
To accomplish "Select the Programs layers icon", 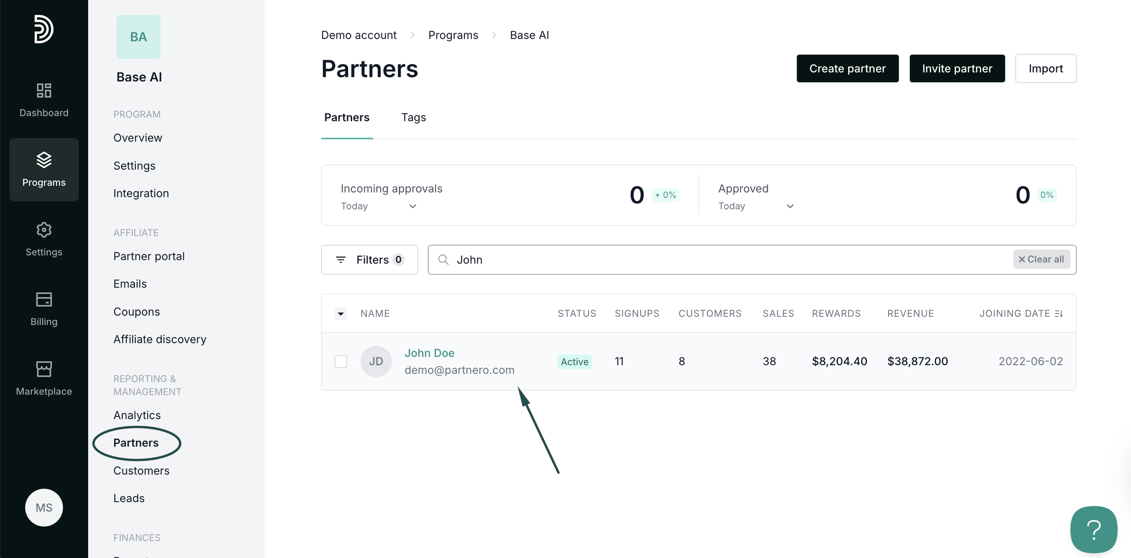I will pyautogui.click(x=43, y=160).
